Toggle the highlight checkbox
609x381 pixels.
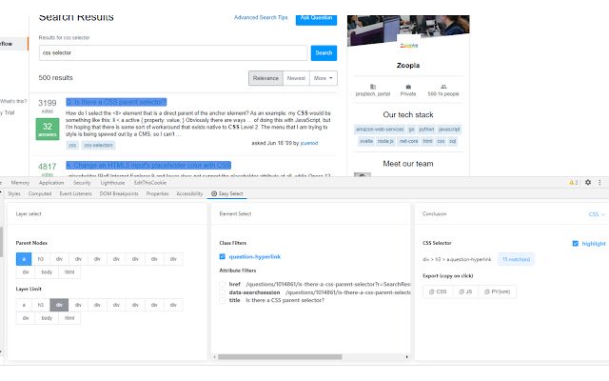click(x=575, y=244)
